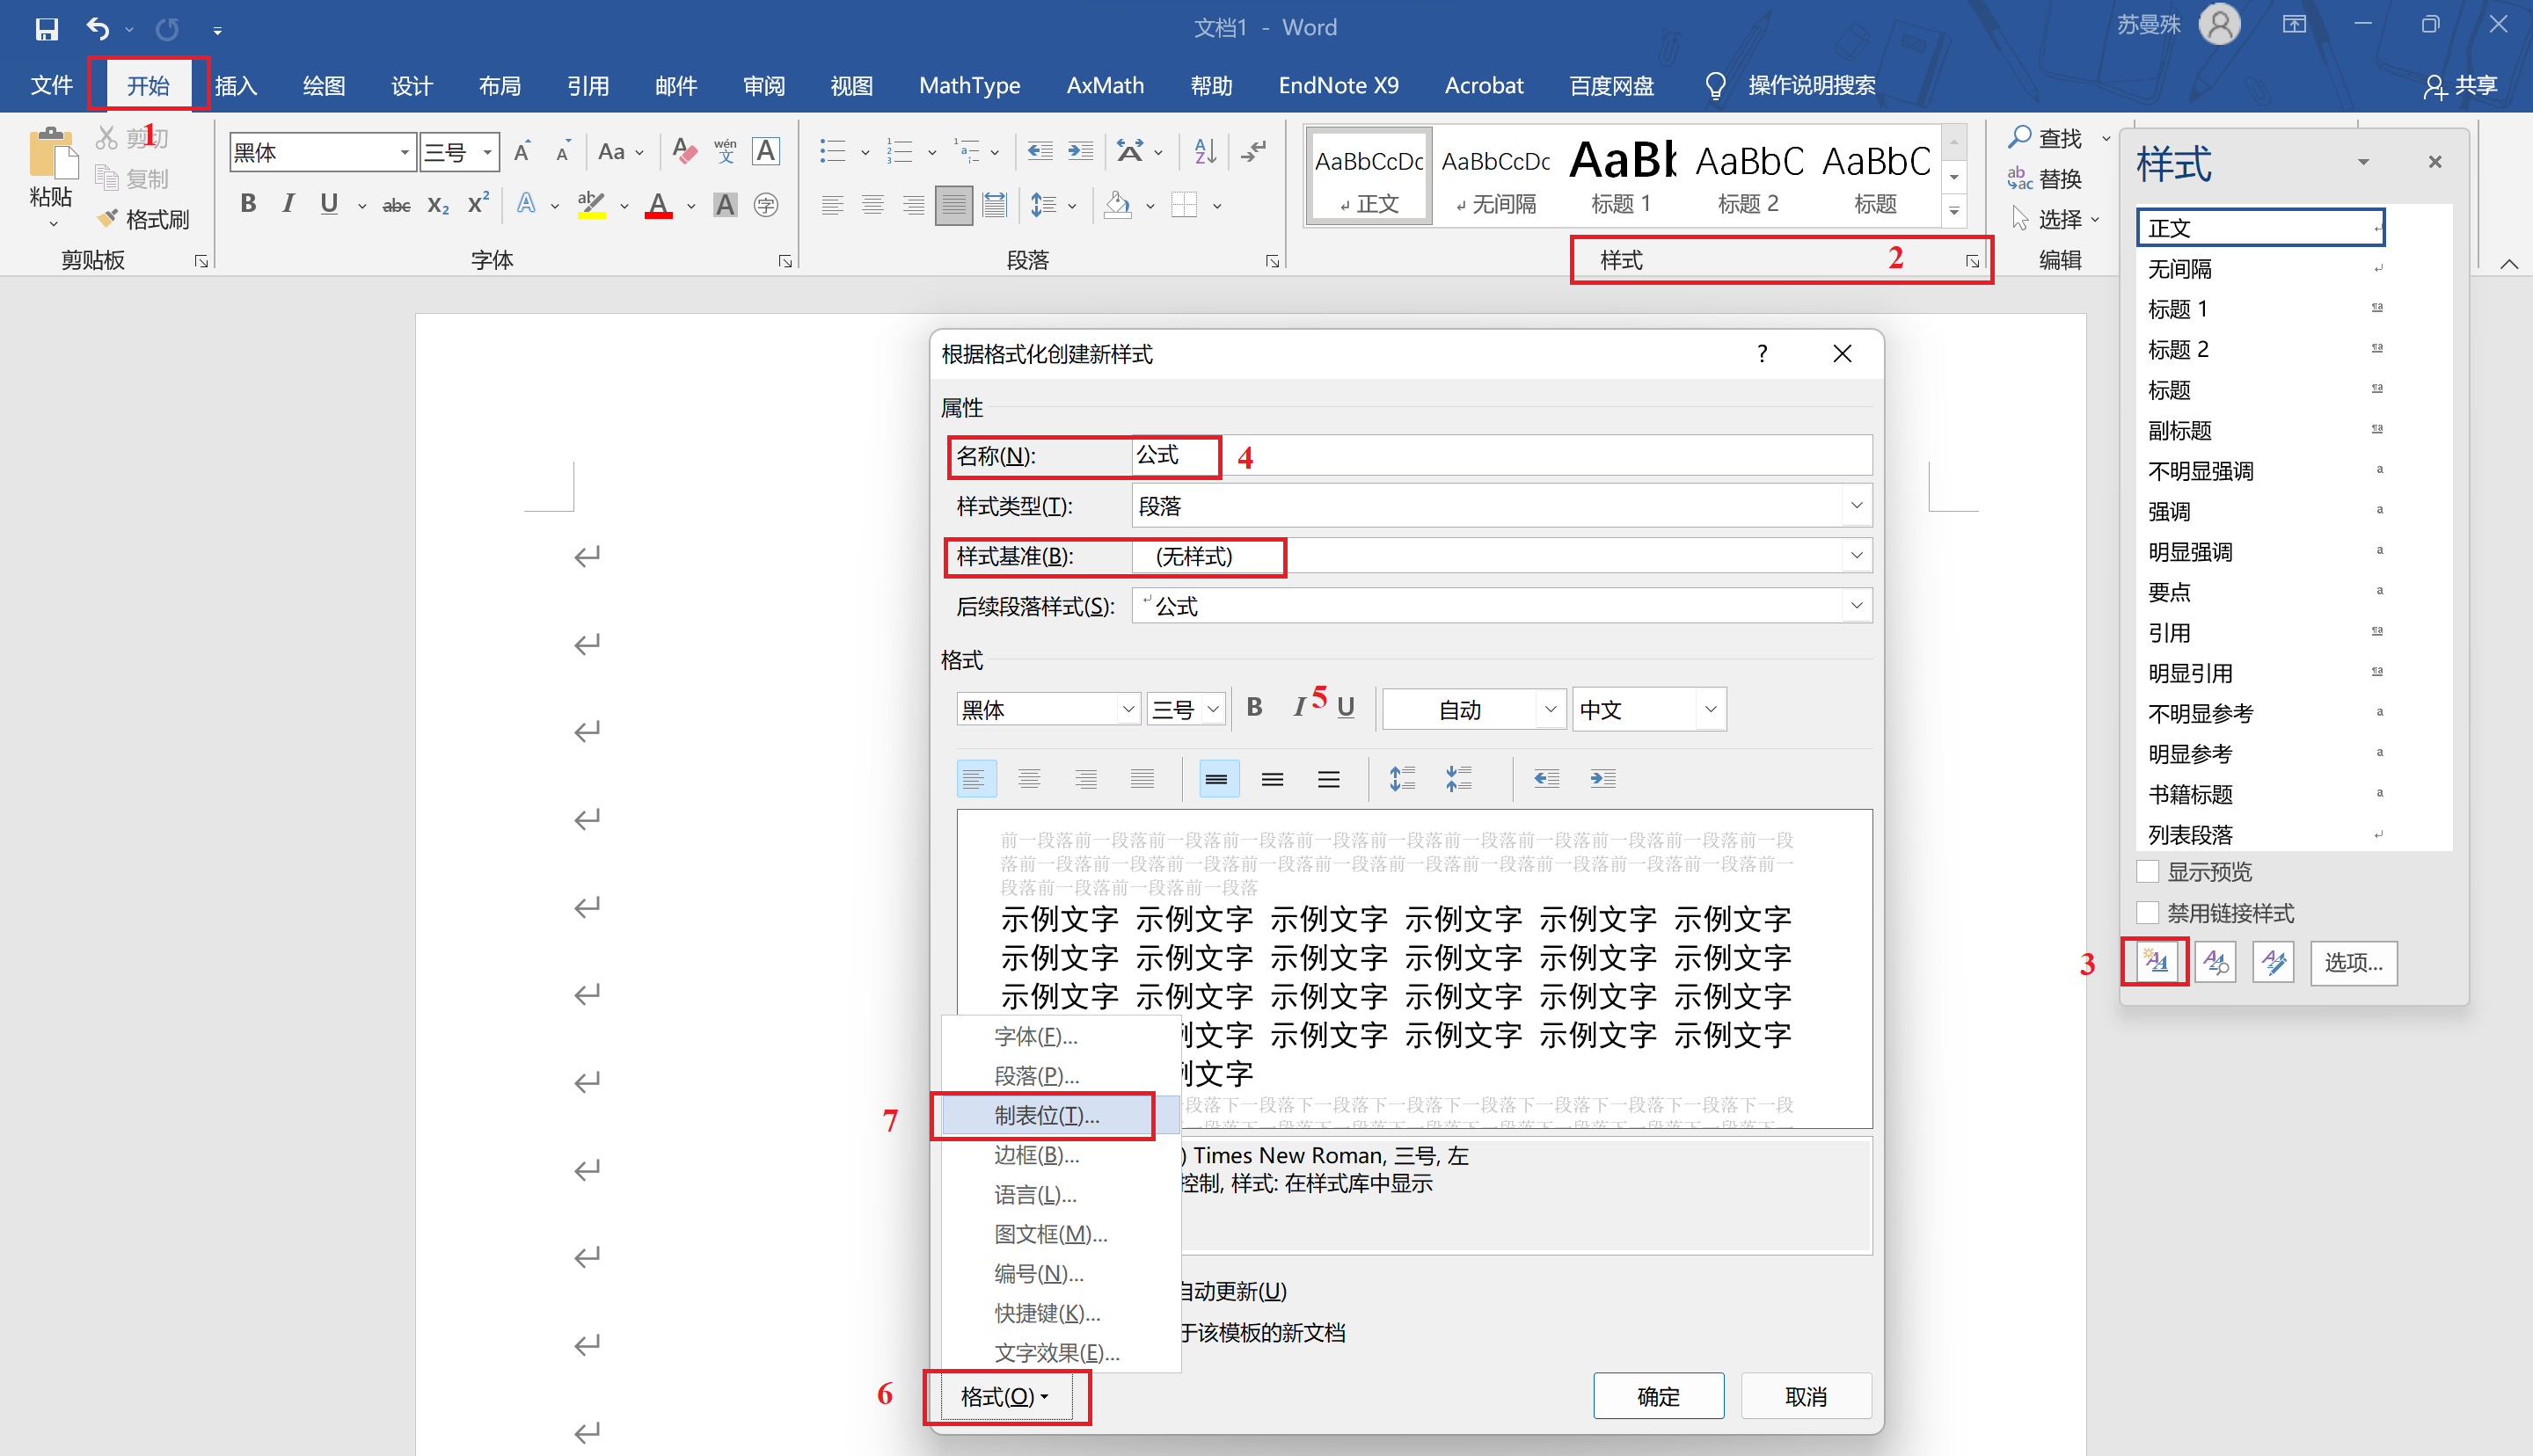Toggle single line spacing in the dialog
Screen dimensions: 2533x1456
pos(1217,778)
